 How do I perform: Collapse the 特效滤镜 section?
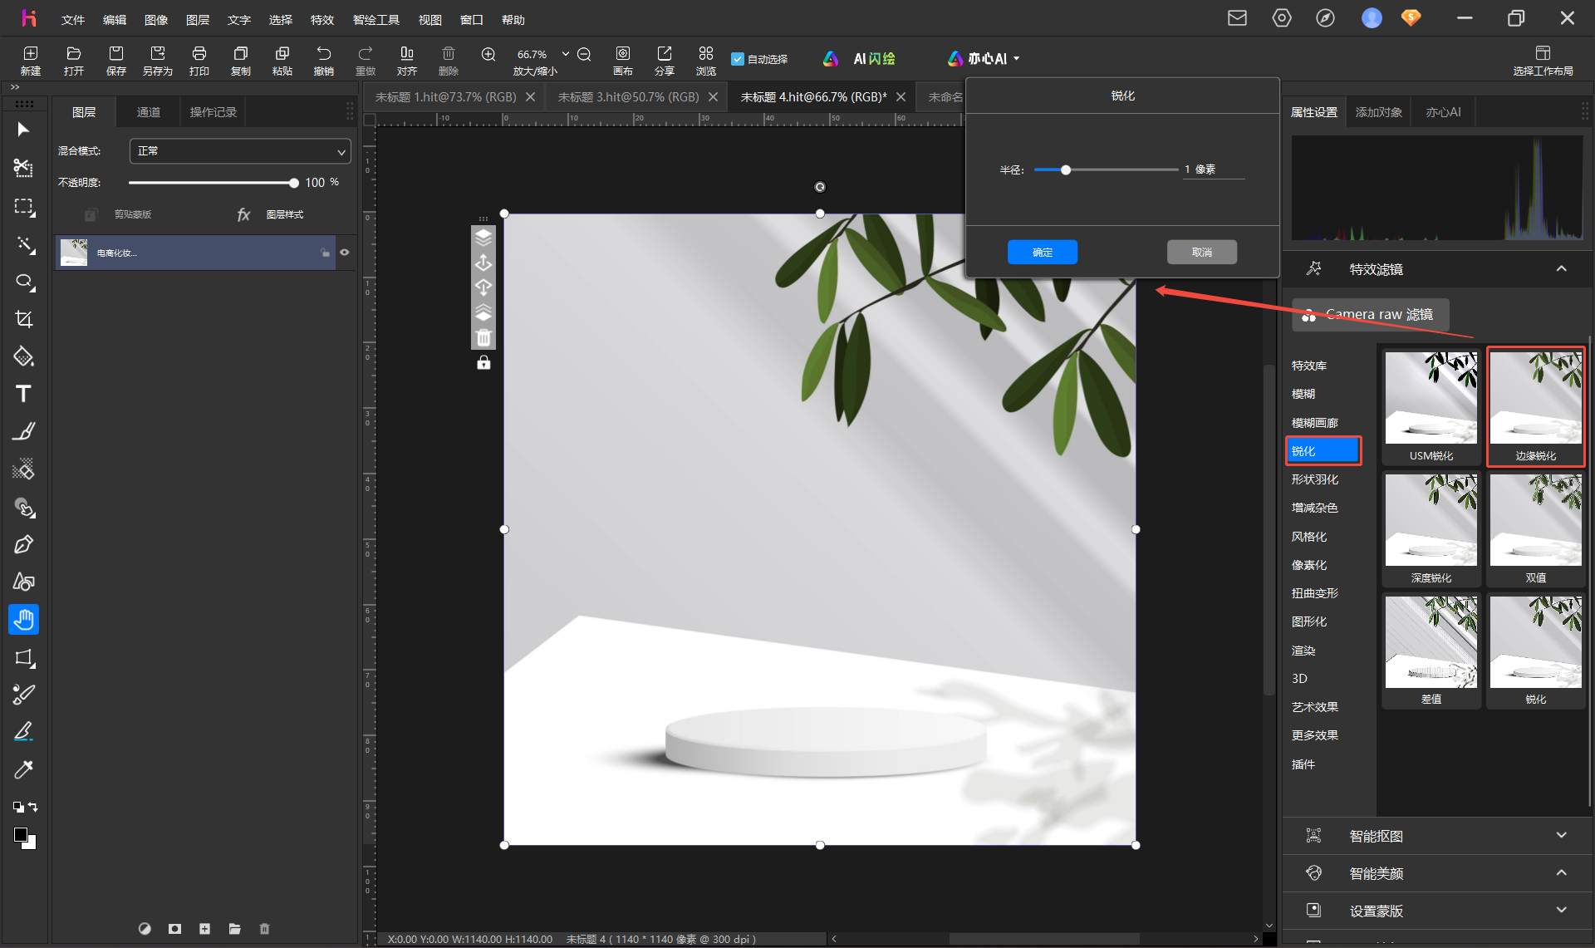1562,268
